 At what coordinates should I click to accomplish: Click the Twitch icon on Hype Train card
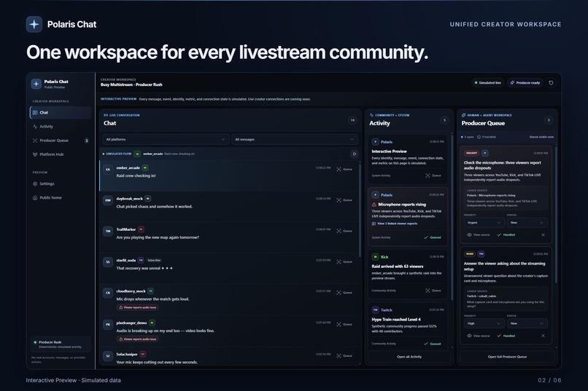click(376, 310)
